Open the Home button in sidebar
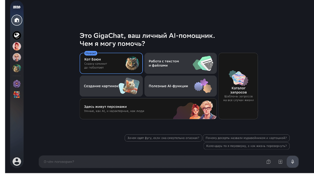 [x=17, y=20]
